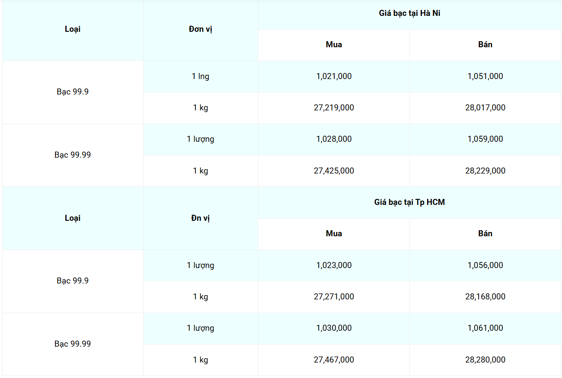This screenshot has height=378, width=562.
Task: Select the 28,280,000 sell value
Action: point(485,360)
